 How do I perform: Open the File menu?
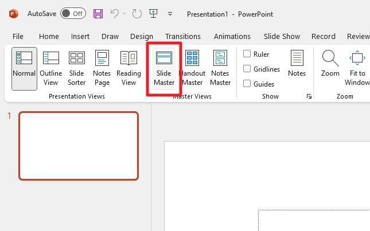tap(18, 37)
